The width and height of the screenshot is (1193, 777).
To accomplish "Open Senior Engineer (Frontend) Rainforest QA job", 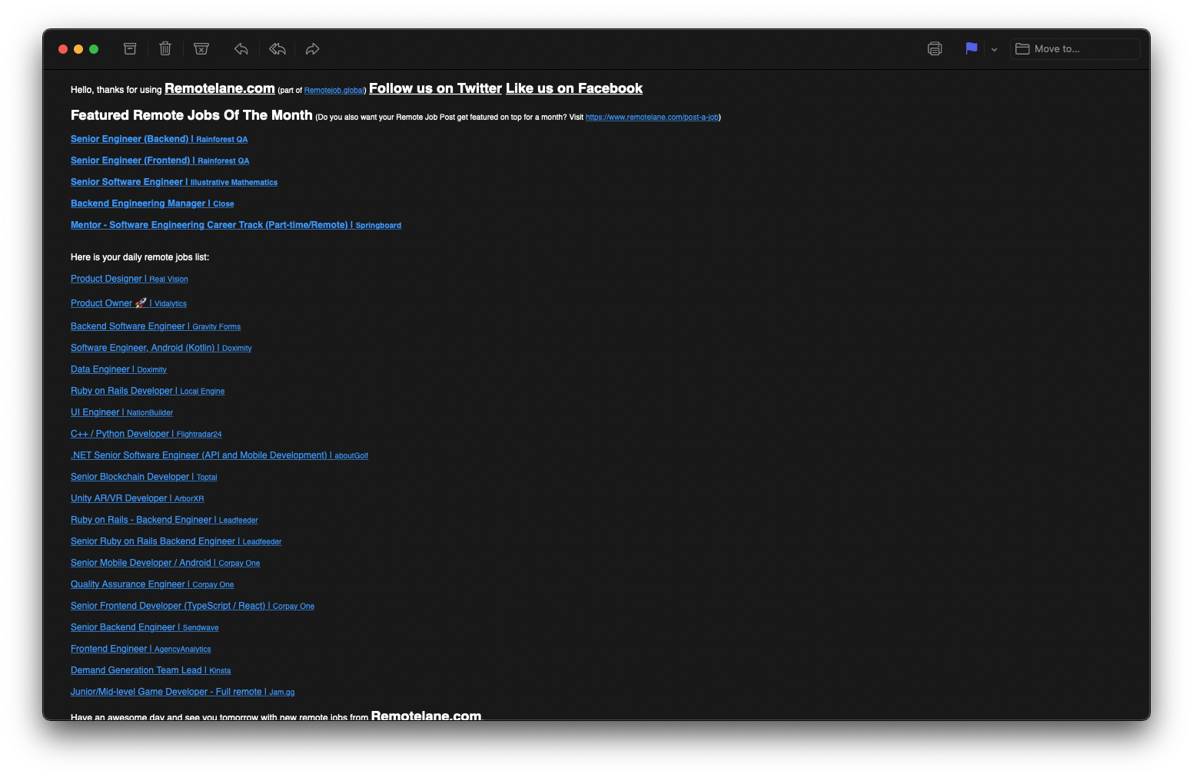I will 160,160.
